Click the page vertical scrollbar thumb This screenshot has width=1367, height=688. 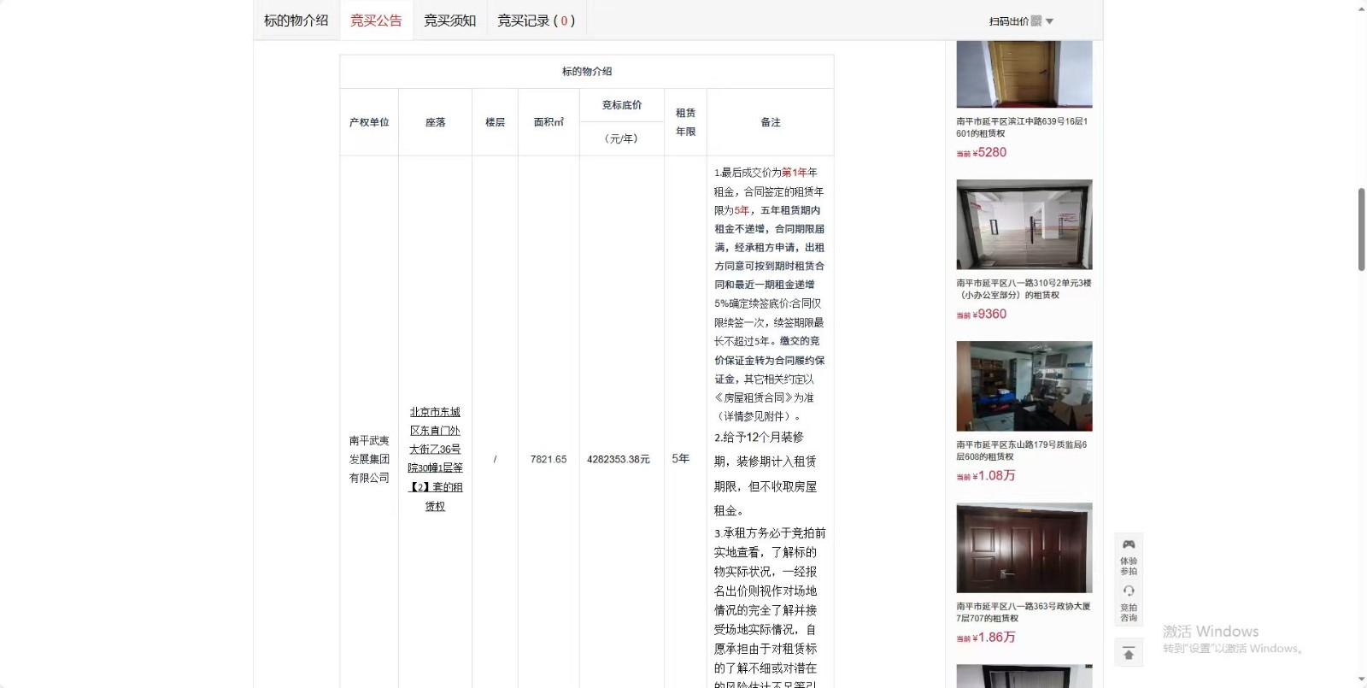[x=1361, y=229]
